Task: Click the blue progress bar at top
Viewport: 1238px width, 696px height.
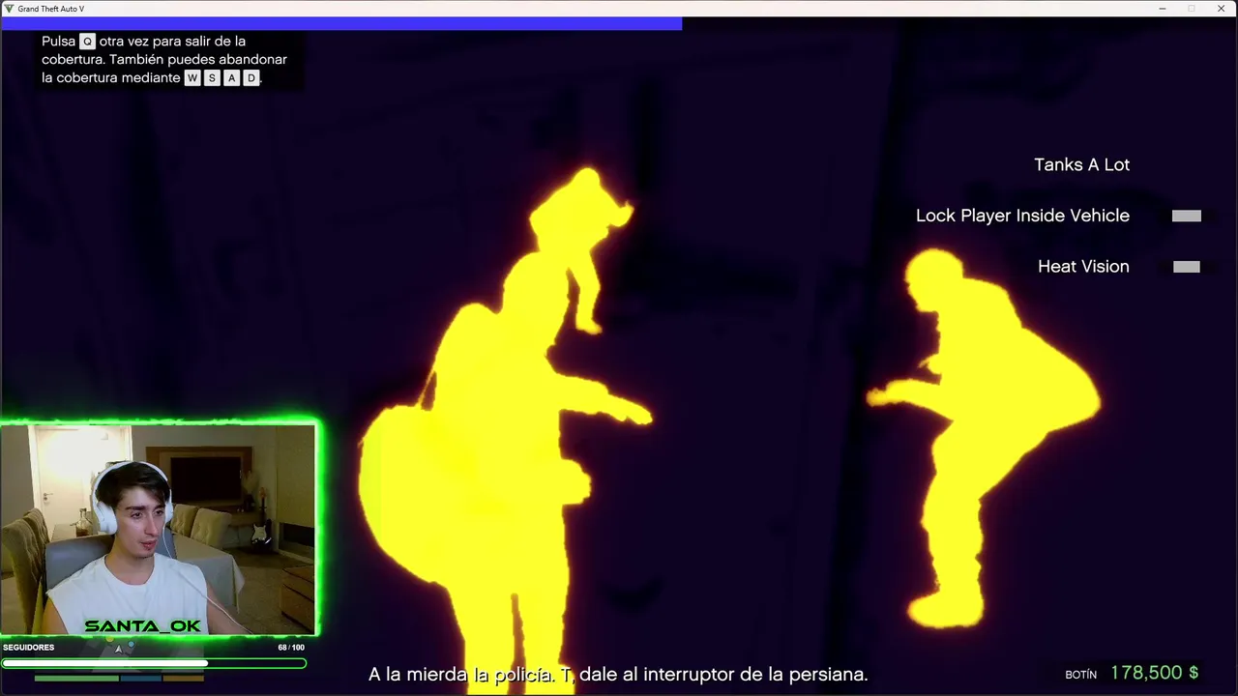Action: point(341,23)
